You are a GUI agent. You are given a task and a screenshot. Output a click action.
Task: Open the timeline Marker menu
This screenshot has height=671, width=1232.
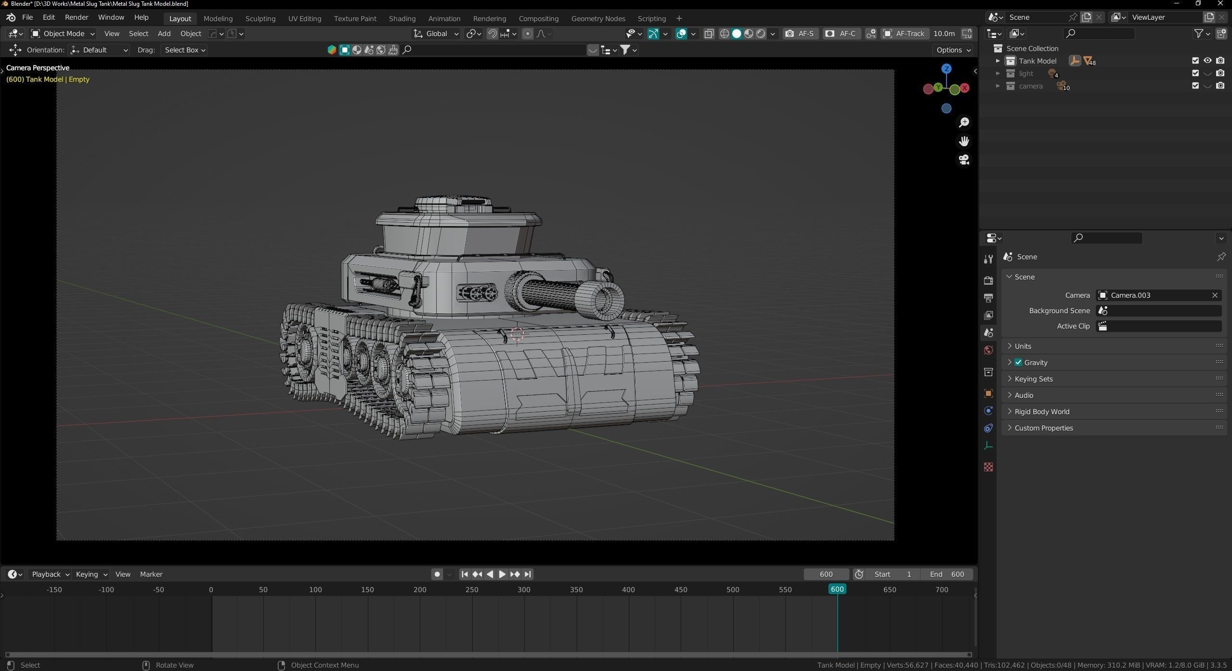(151, 574)
